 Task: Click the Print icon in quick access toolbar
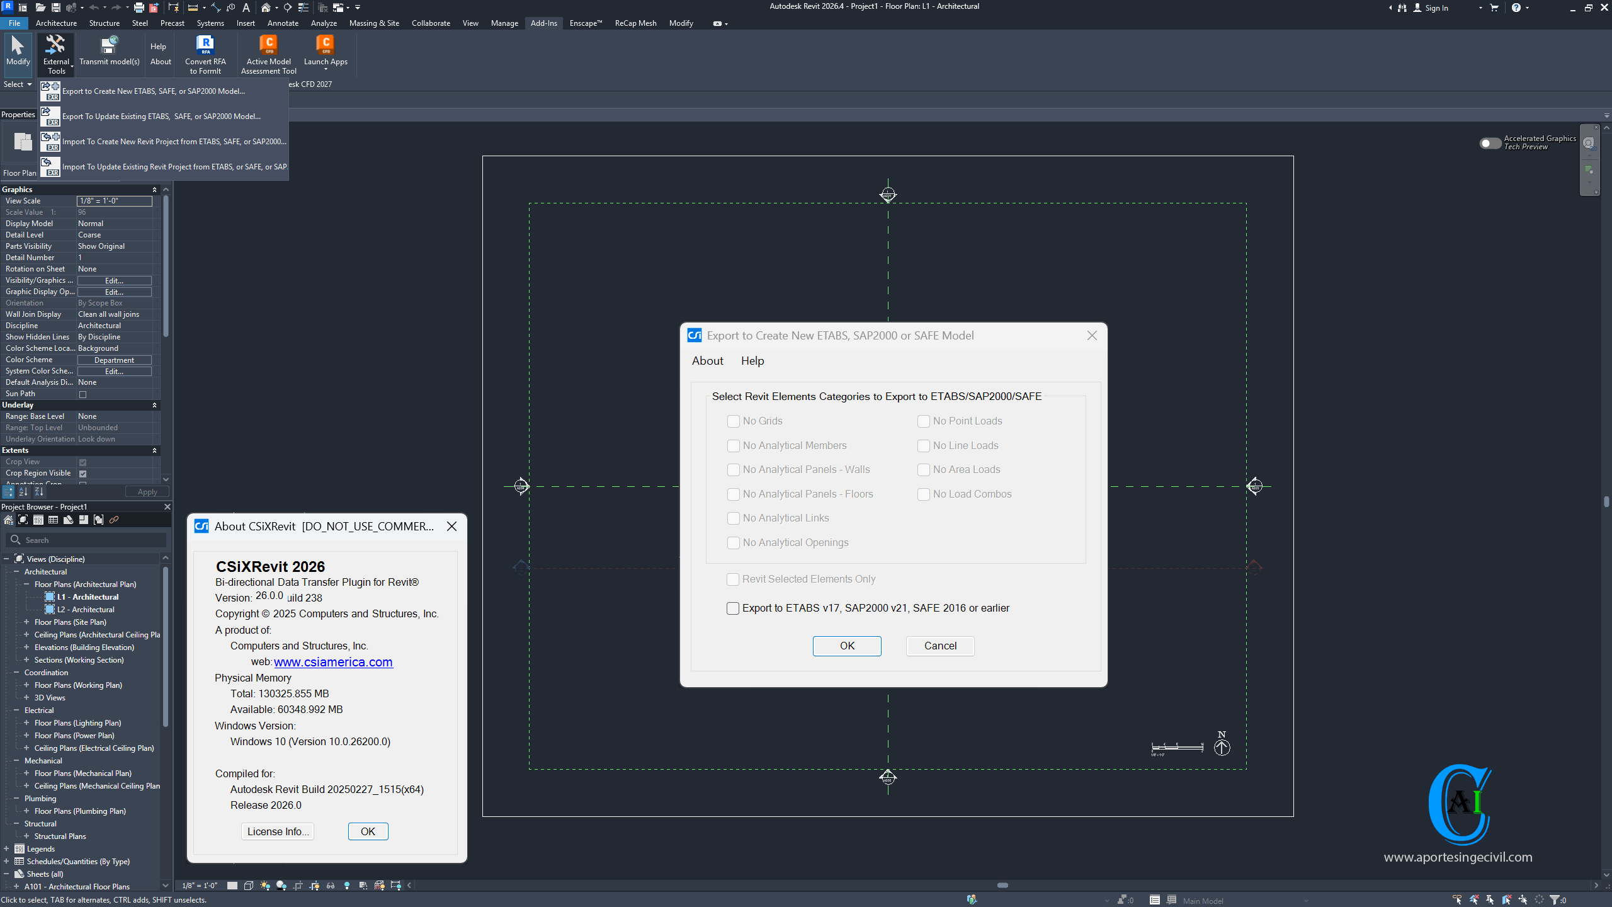click(x=139, y=8)
